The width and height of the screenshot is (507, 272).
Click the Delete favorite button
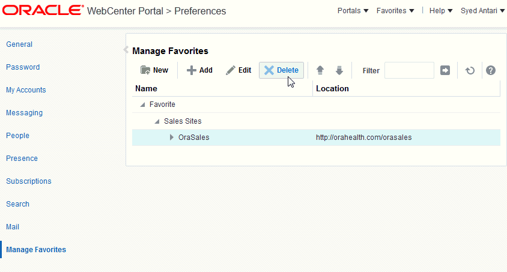tap(282, 70)
